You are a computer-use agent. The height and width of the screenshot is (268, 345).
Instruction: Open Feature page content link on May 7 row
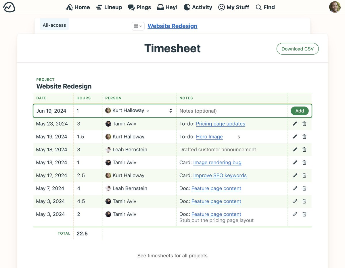tap(216, 188)
